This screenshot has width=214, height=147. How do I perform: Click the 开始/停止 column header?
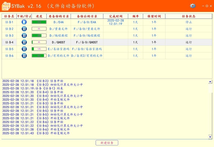(x=24, y=16)
